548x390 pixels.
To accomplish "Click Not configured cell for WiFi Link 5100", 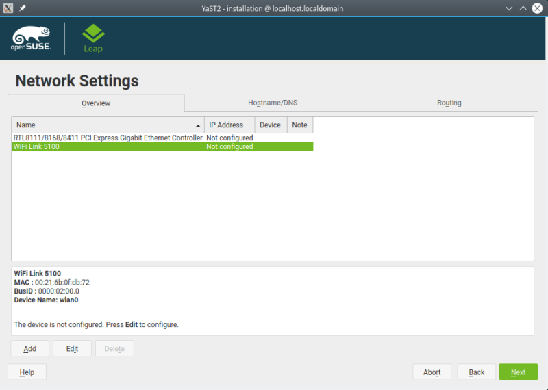I will [229, 146].
